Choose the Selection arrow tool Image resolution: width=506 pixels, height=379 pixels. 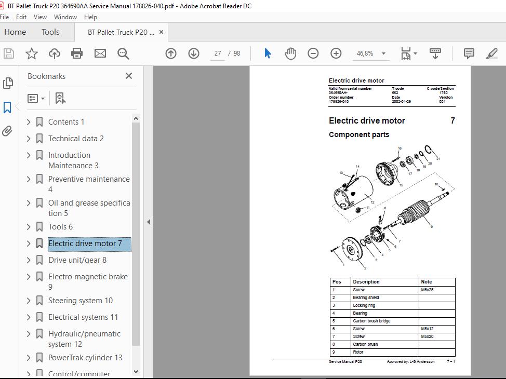pos(268,53)
